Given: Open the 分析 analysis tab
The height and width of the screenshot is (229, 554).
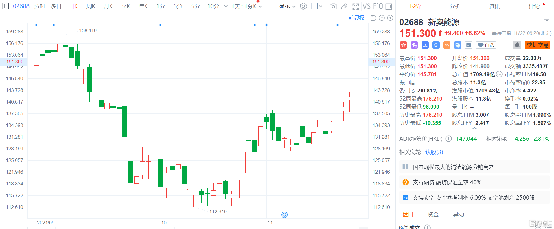Looking at the screenshot, I should coord(455,6).
